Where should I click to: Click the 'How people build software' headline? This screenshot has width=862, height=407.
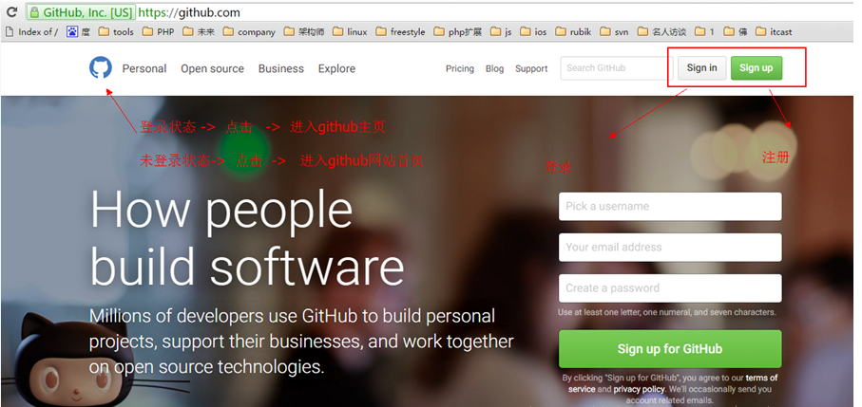pos(247,238)
